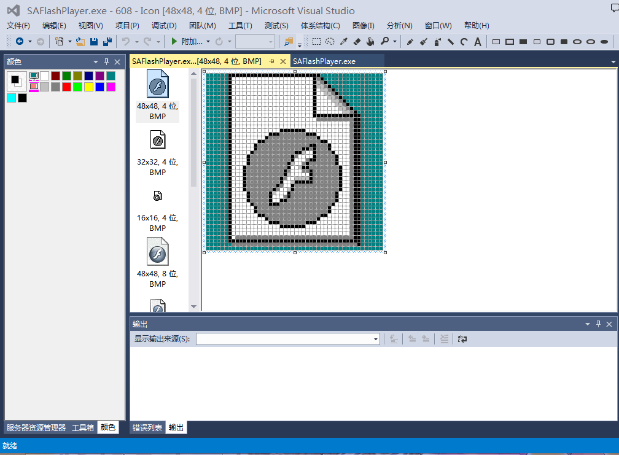
Task: Select the Pencil tool
Action: (410, 41)
